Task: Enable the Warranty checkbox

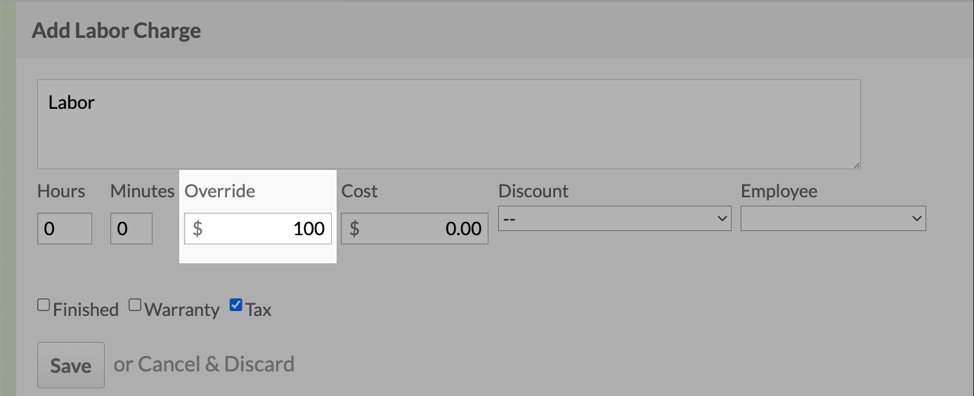Action: click(x=135, y=305)
